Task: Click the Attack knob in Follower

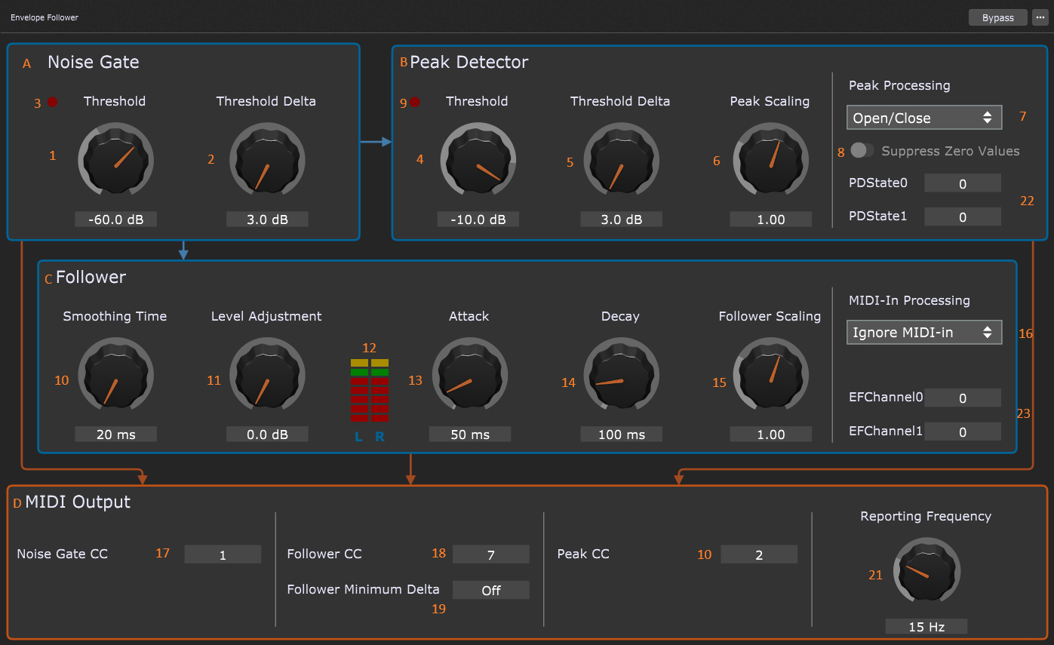Action: click(x=470, y=375)
